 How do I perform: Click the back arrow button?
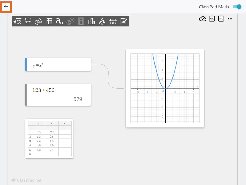(6, 7)
